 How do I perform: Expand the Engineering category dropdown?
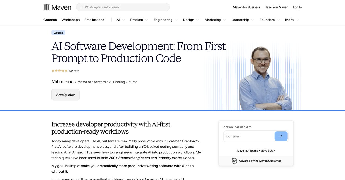[x=165, y=20]
